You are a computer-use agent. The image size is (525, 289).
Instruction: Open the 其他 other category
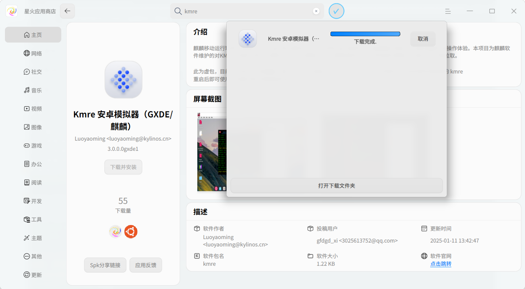tap(33, 256)
